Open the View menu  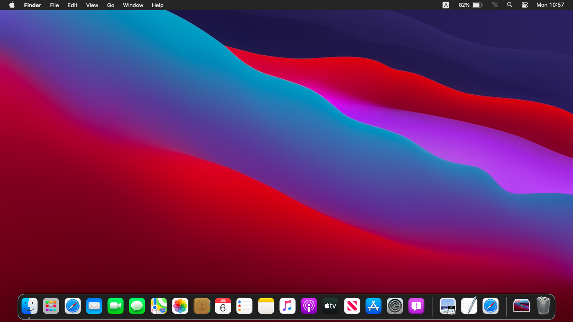[92, 5]
